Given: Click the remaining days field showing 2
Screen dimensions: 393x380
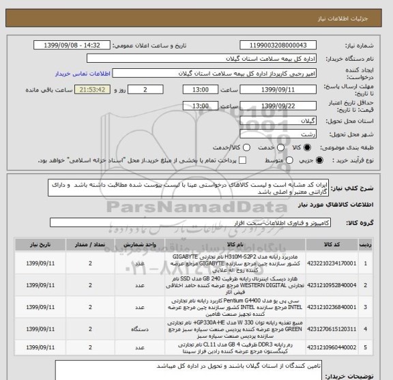Looking at the screenshot, I should click(x=145, y=89).
